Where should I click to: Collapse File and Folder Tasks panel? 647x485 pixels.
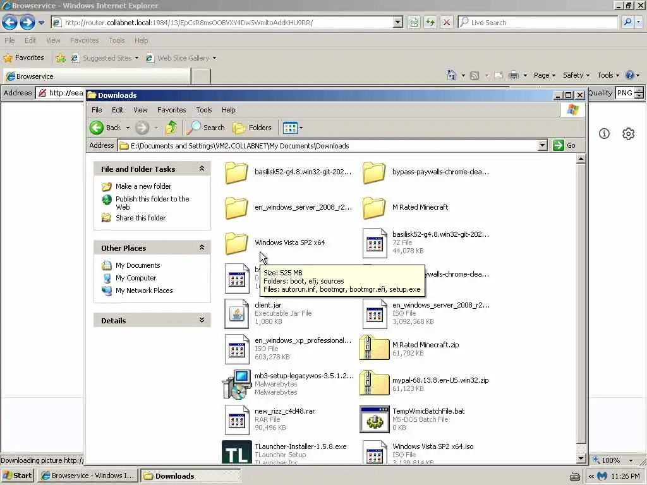tap(202, 168)
